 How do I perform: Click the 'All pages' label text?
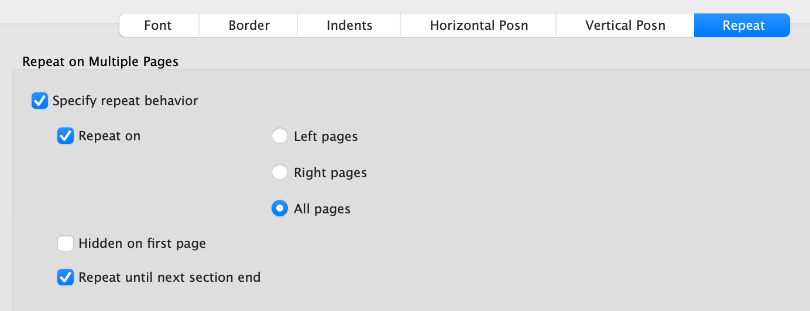pos(322,209)
